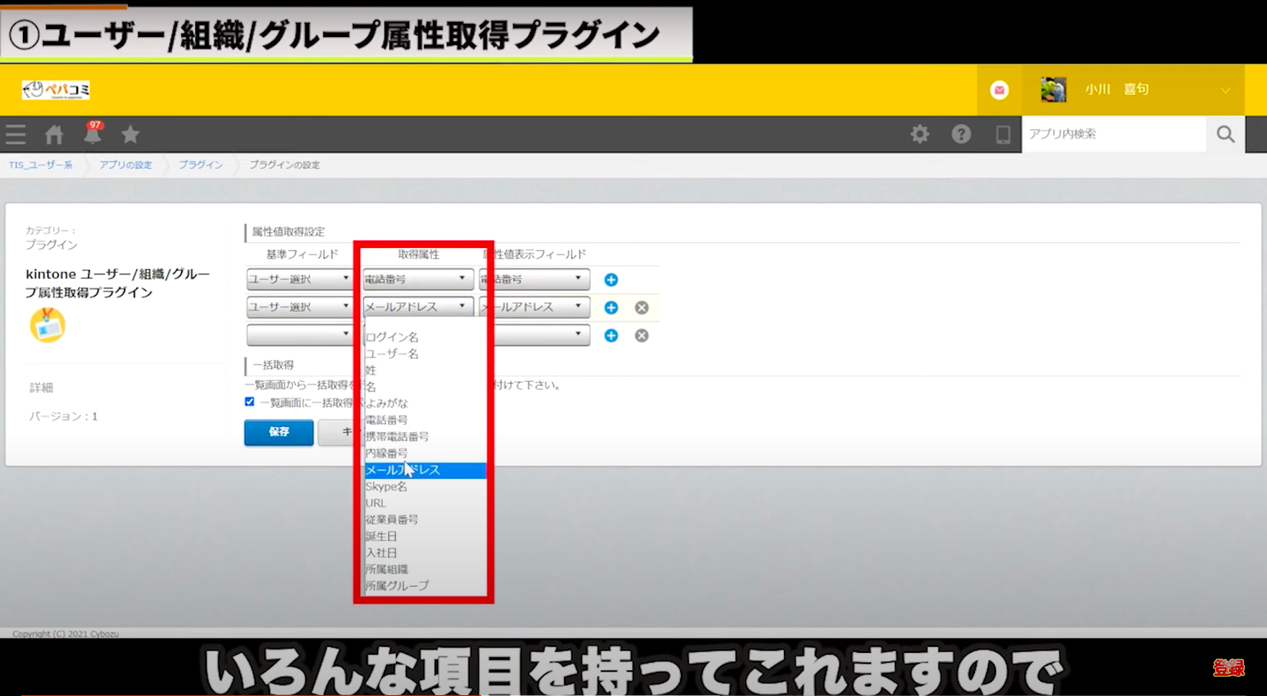Open the first ユーザー選択 dropdown
Image resolution: width=1267 pixels, height=696 pixels.
(300, 280)
